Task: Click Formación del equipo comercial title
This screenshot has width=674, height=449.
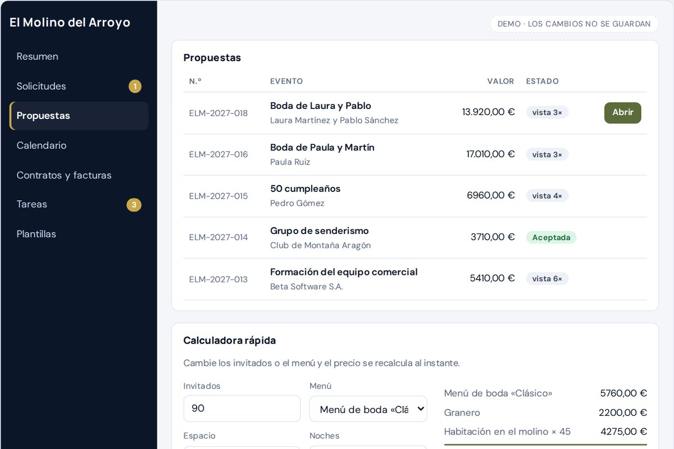Action: click(x=344, y=272)
